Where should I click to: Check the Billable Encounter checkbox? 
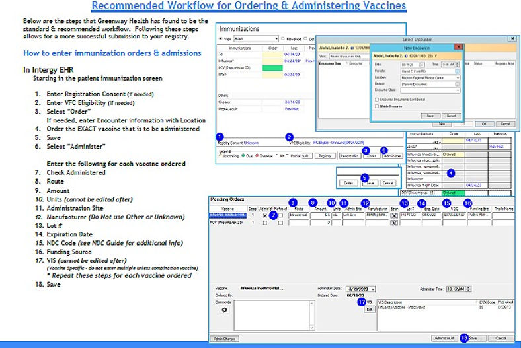point(376,106)
